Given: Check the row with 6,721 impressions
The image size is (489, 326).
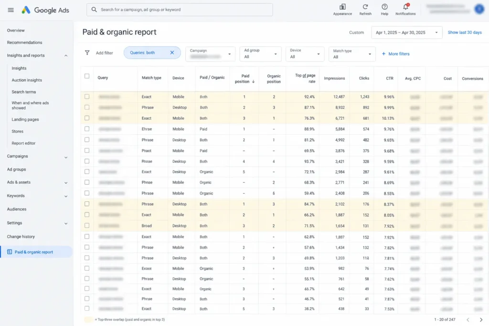Looking at the screenshot, I should (87, 118).
